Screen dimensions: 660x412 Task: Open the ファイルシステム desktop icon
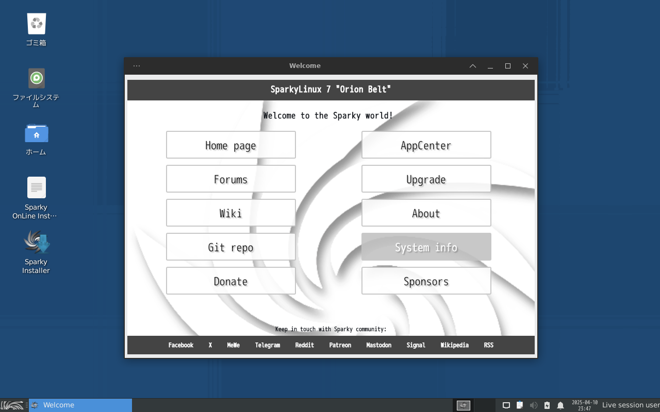(x=36, y=88)
